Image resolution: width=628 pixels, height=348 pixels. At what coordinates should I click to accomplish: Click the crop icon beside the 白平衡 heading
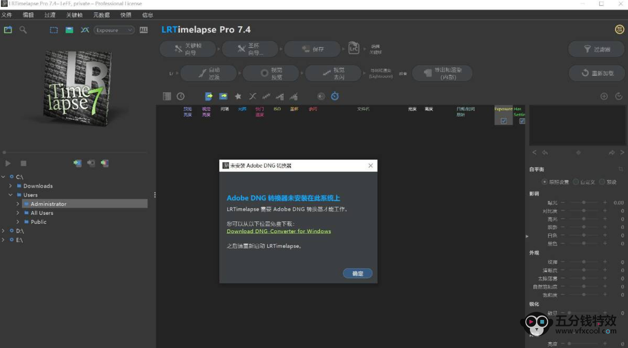click(621, 169)
